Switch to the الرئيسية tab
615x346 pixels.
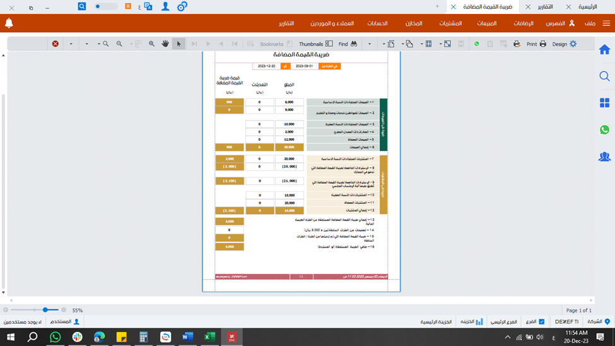587,7
